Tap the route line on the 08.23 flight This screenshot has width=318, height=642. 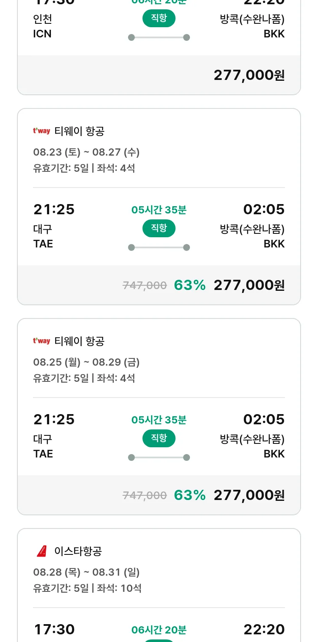coord(159,247)
